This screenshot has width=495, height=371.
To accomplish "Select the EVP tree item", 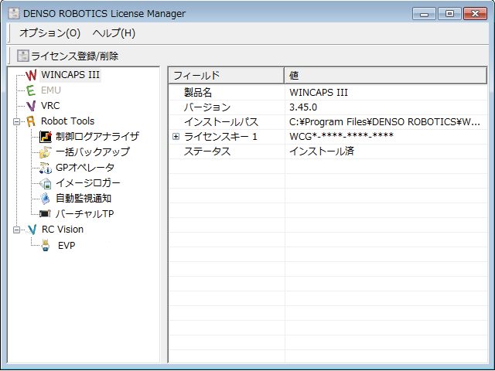I will click(67, 246).
